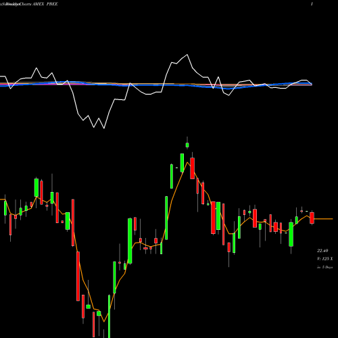The height and width of the screenshot is (338, 338).
Task: Click the 22.40 price value
Action: coord(322,251)
